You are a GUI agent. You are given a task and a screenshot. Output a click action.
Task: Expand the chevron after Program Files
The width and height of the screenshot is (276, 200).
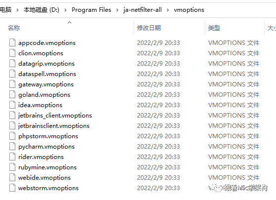coord(117,10)
